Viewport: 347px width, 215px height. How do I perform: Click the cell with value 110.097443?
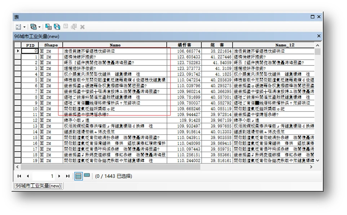point(184,149)
